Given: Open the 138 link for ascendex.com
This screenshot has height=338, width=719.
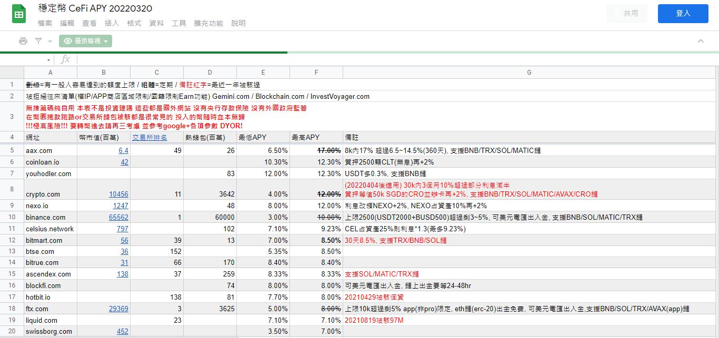Looking at the screenshot, I should coord(122,274).
